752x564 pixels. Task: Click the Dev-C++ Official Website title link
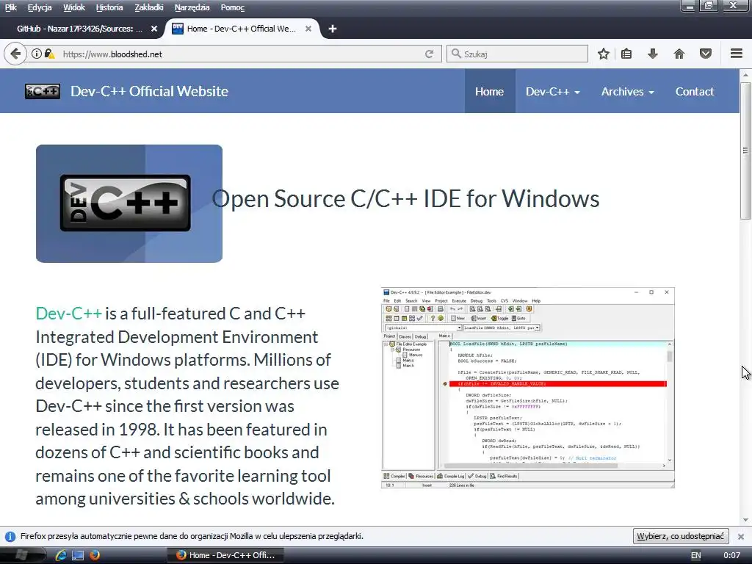(149, 91)
